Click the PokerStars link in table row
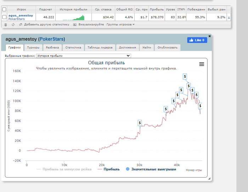This screenshot has height=192, width=248. tap(16, 19)
